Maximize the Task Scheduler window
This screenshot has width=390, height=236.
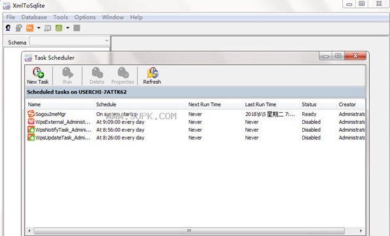(338, 56)
